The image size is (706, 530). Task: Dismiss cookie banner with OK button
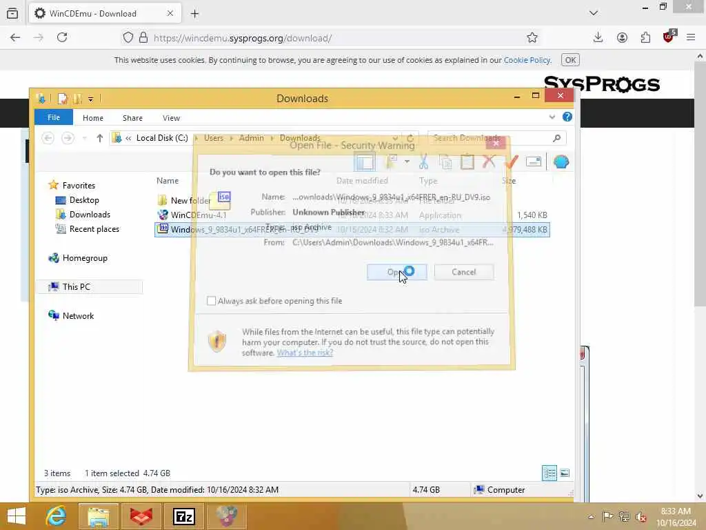[570, 60]
